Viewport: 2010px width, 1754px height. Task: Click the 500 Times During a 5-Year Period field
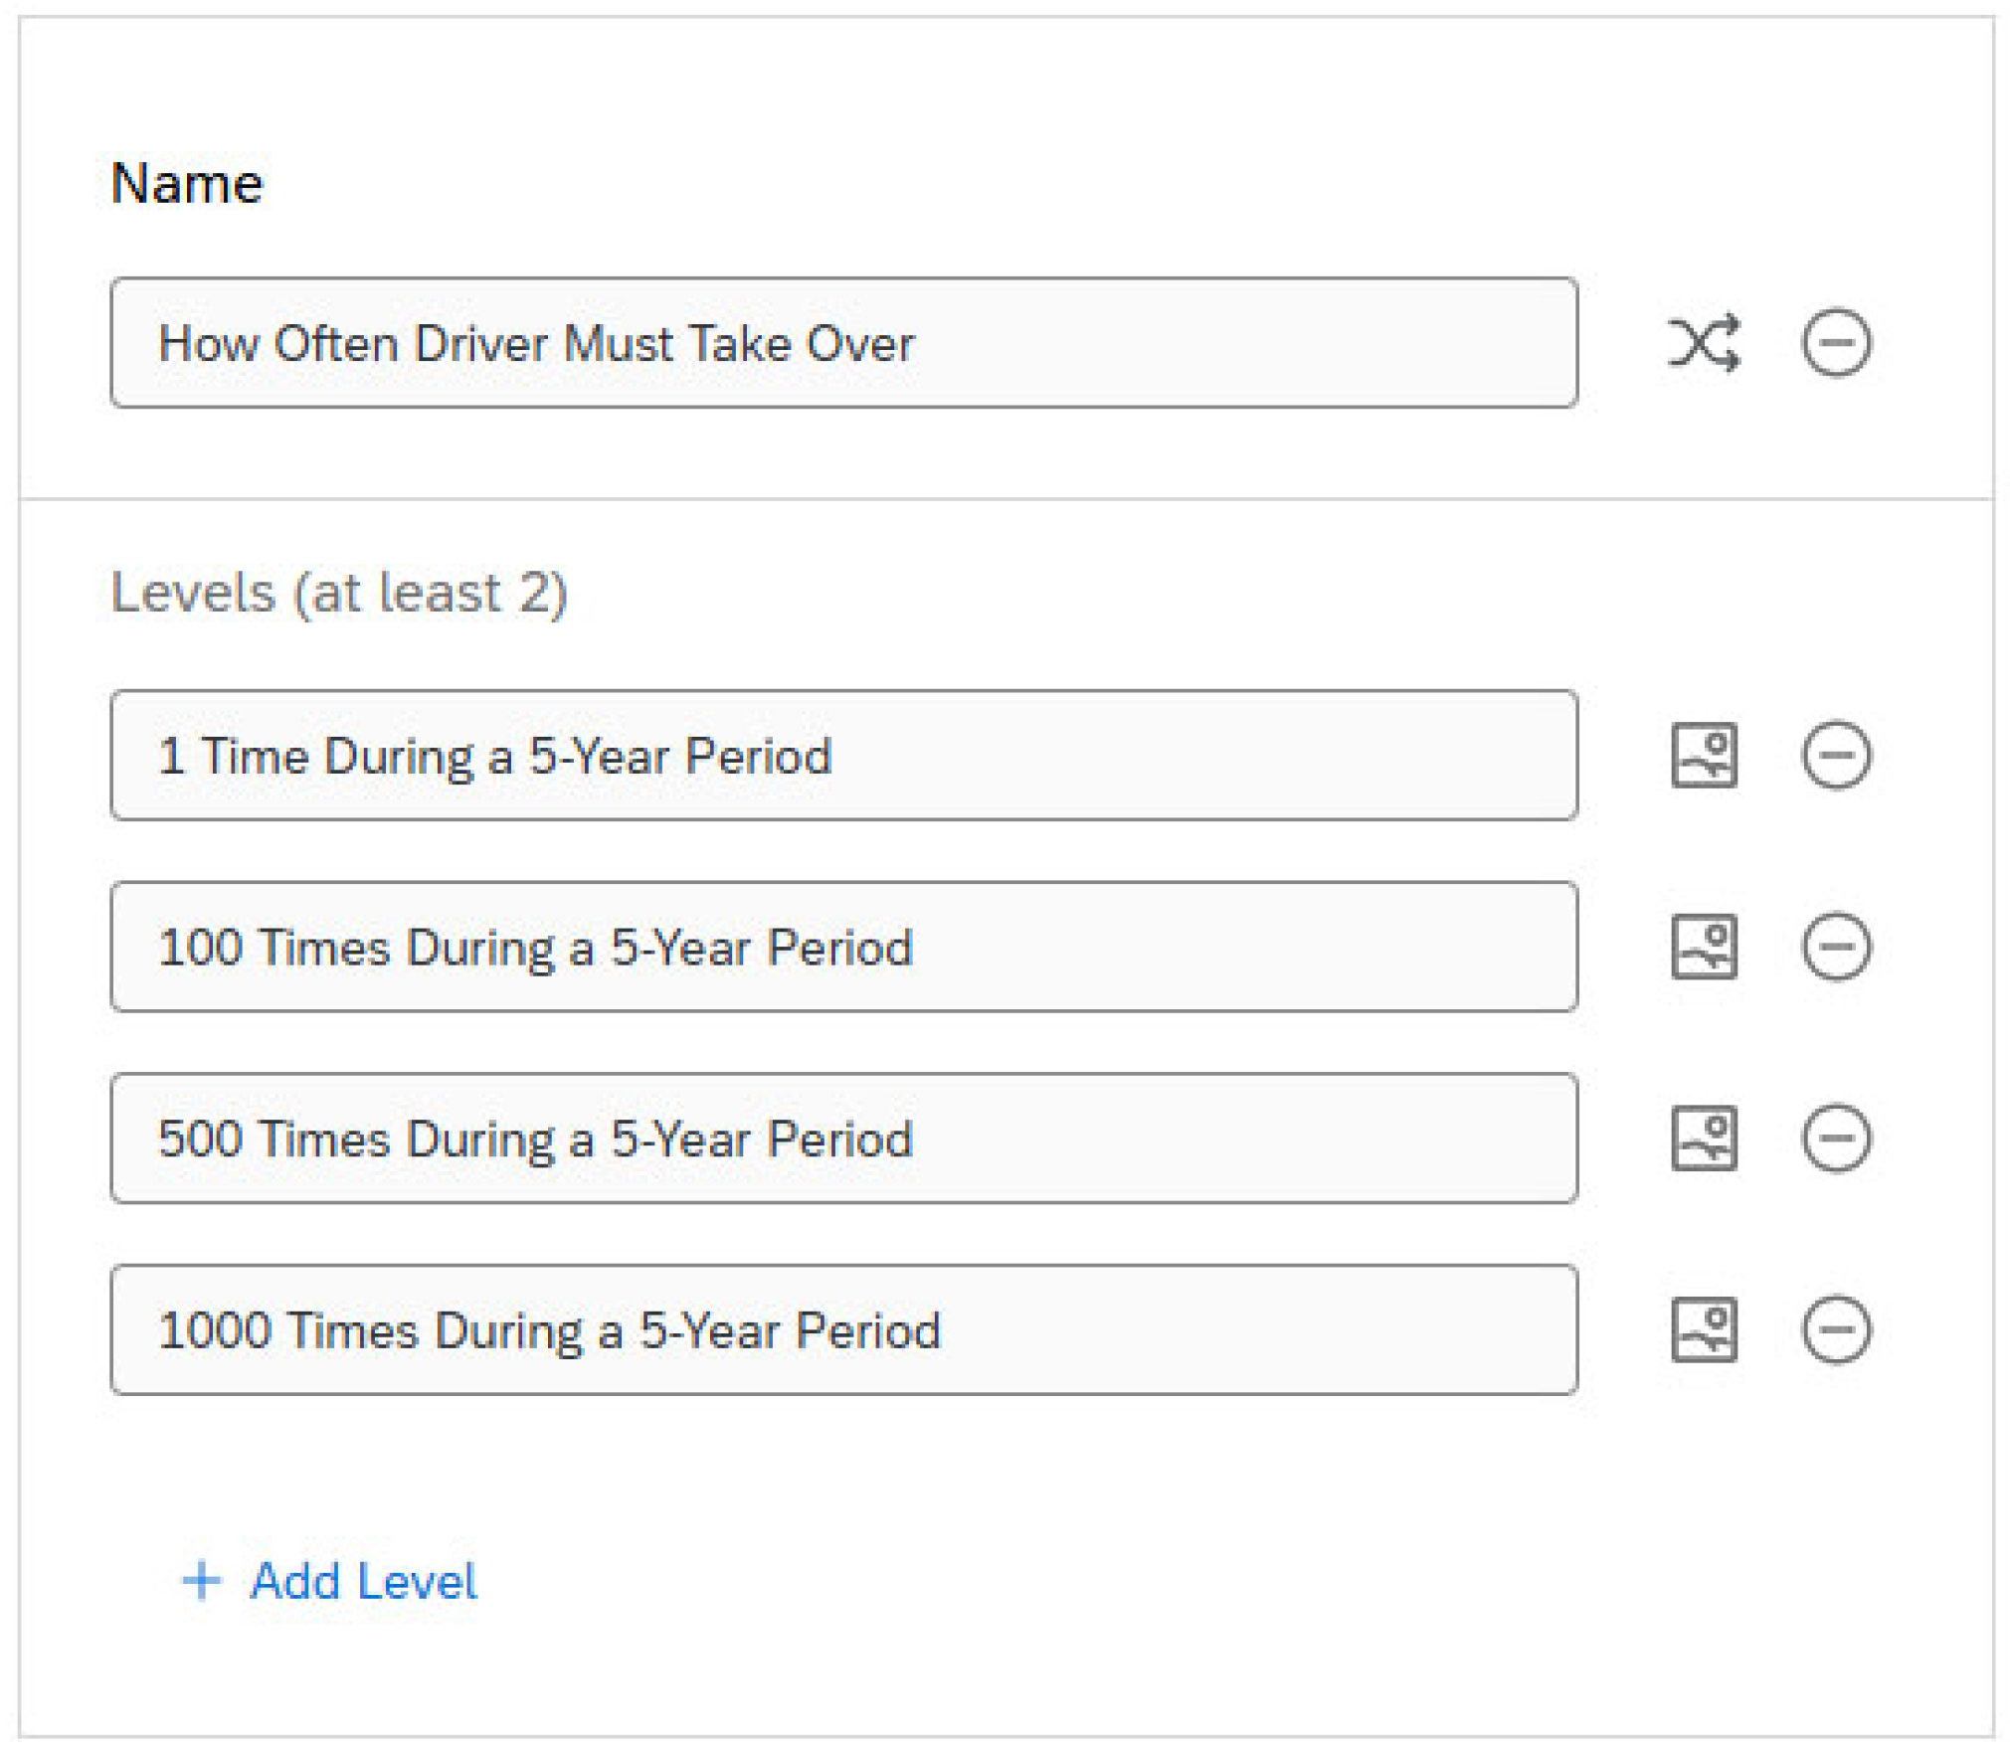coord(843,1138)
